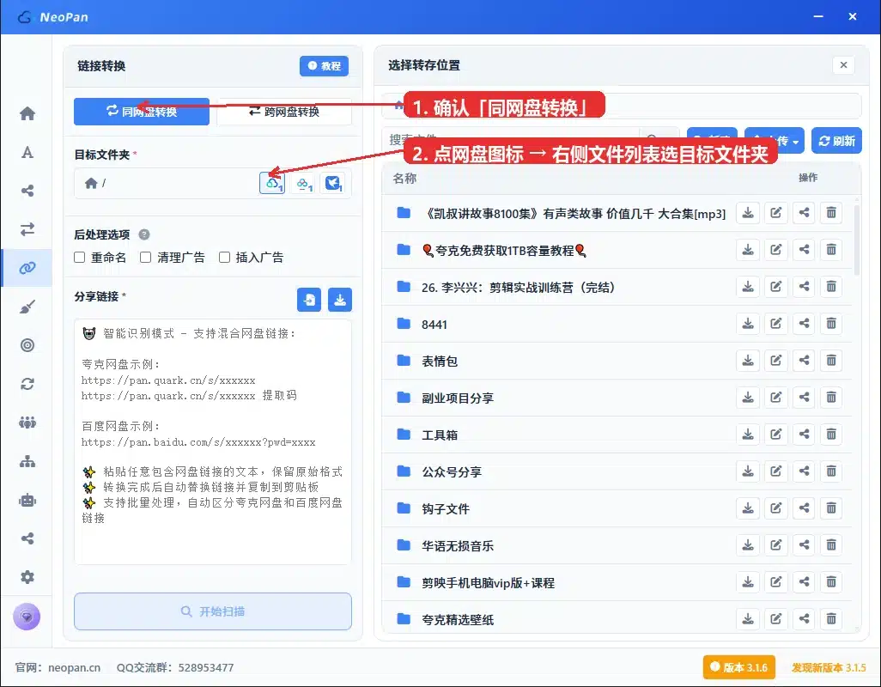Viewport: 881px width, 687px height.
Task: Enable the 清理广告 checkbox
Action: pyautogui.click(x=145, y=258)
